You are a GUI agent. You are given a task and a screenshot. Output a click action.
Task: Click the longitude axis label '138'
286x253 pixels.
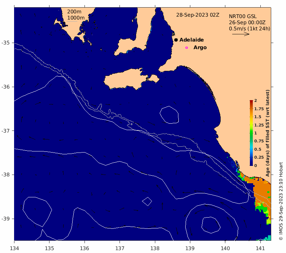(155, 248)
